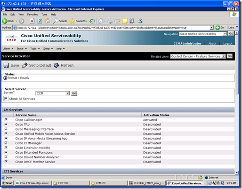Viewport: 242px width, 189px height.
Task: Open the IE Tools menu
Action: click(44, 15)
